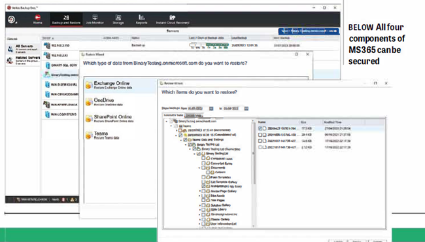Open the From date calendar picker
This screenshot has height=242, width=425.
coord(211,109)
